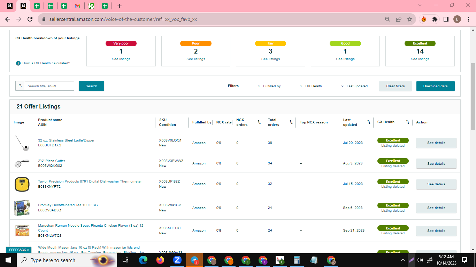Open the Windows Start menu

[x=8, y=260]
